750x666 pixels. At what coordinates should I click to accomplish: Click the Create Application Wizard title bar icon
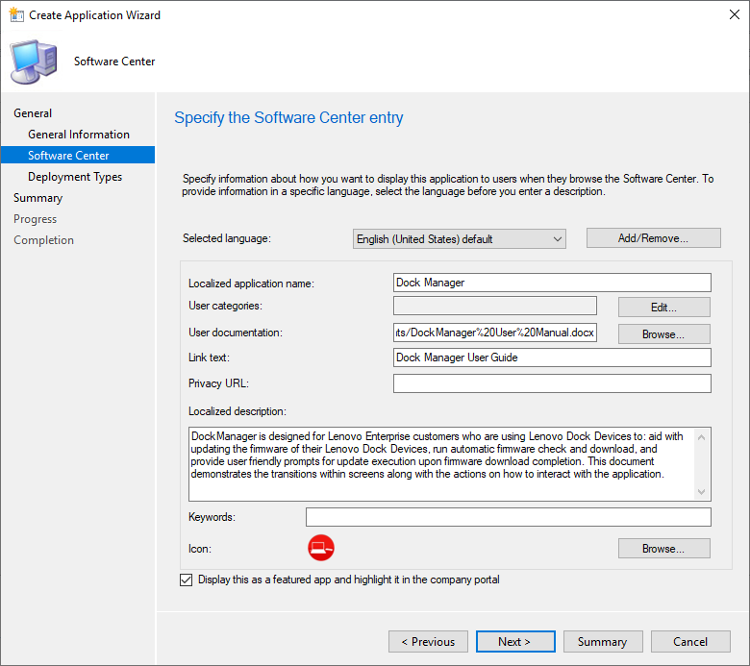pyautogui.click(x=16, y=14)
